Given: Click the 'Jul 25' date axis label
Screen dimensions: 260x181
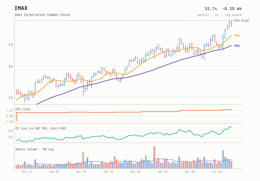Looking at the screenshot, I should click(108, 172).
